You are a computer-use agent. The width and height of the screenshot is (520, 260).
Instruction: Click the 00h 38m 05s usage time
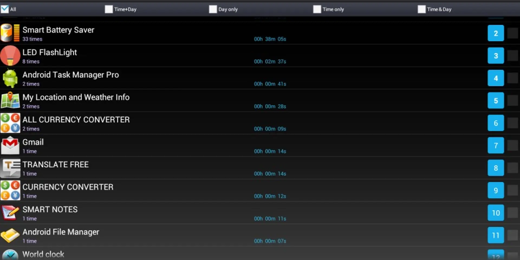pos(270,39)
